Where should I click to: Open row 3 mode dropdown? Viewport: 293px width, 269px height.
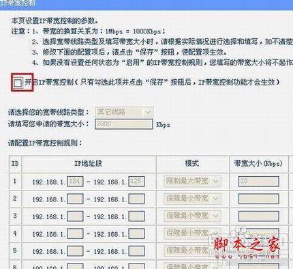(x=192, y=216)
